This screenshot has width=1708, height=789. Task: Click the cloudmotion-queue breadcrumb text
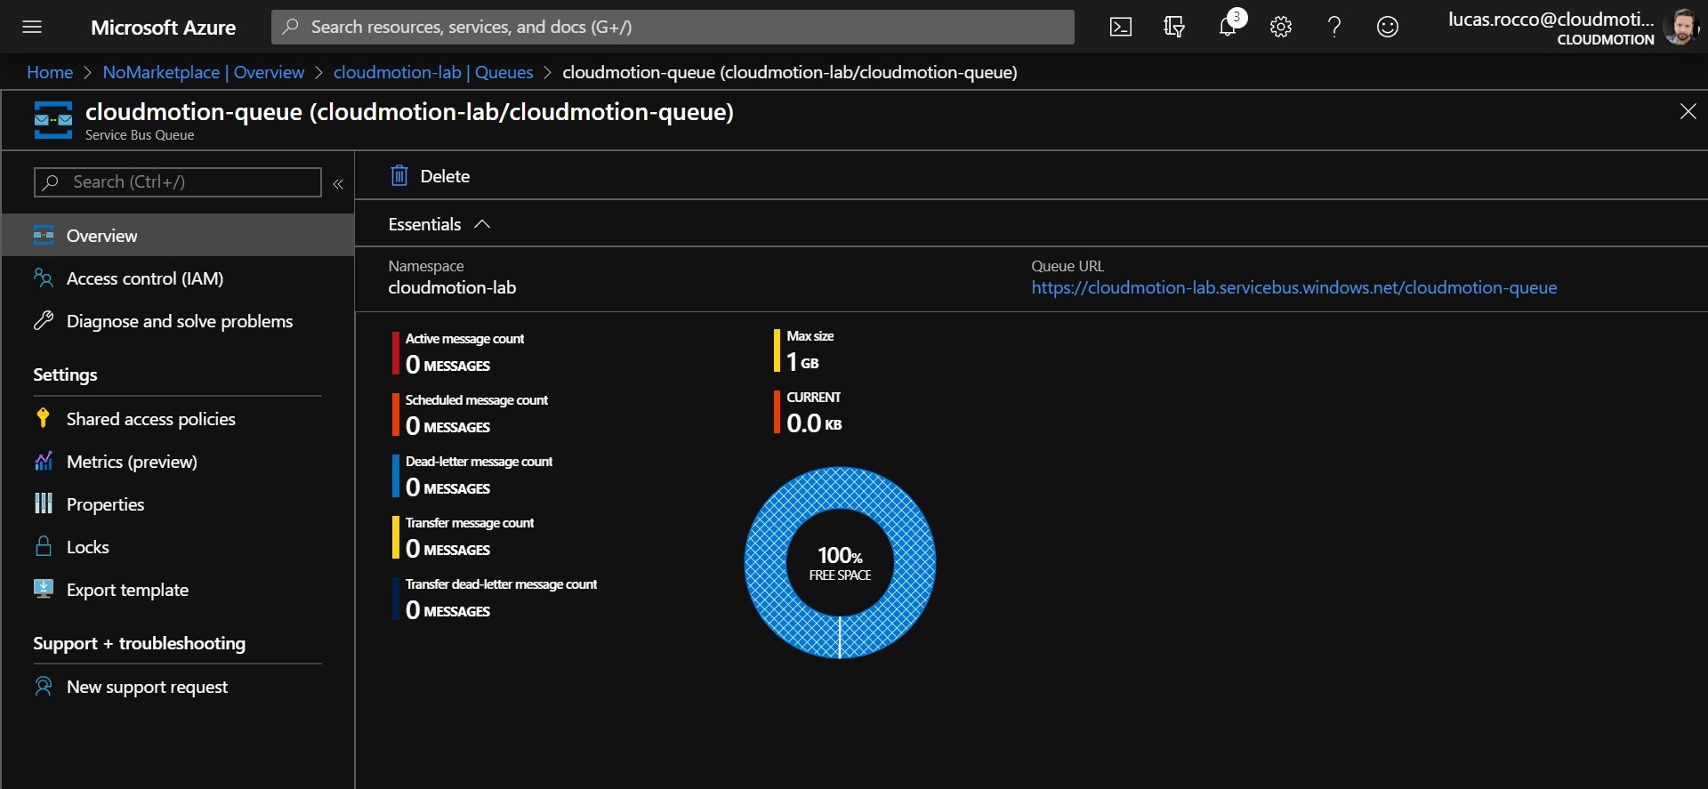coord(790,72)
